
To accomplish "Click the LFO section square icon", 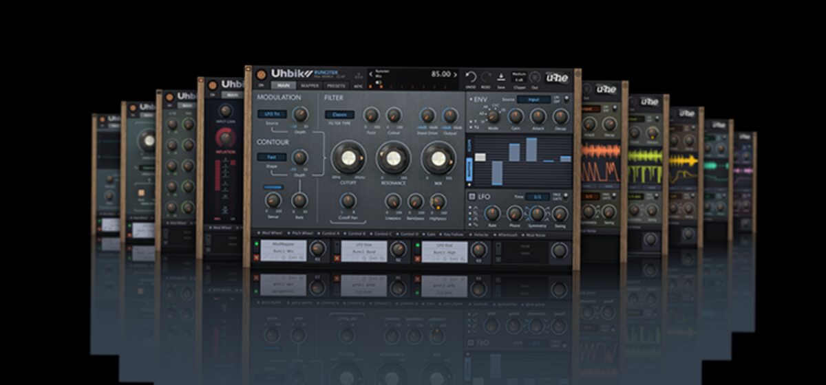I will (472, 197).
